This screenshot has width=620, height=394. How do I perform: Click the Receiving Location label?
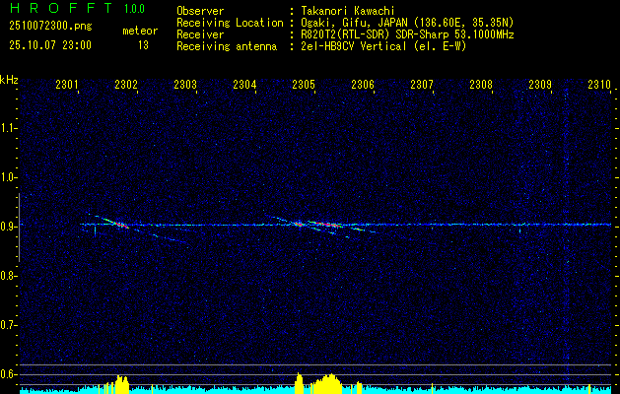(x=230, y=23)
